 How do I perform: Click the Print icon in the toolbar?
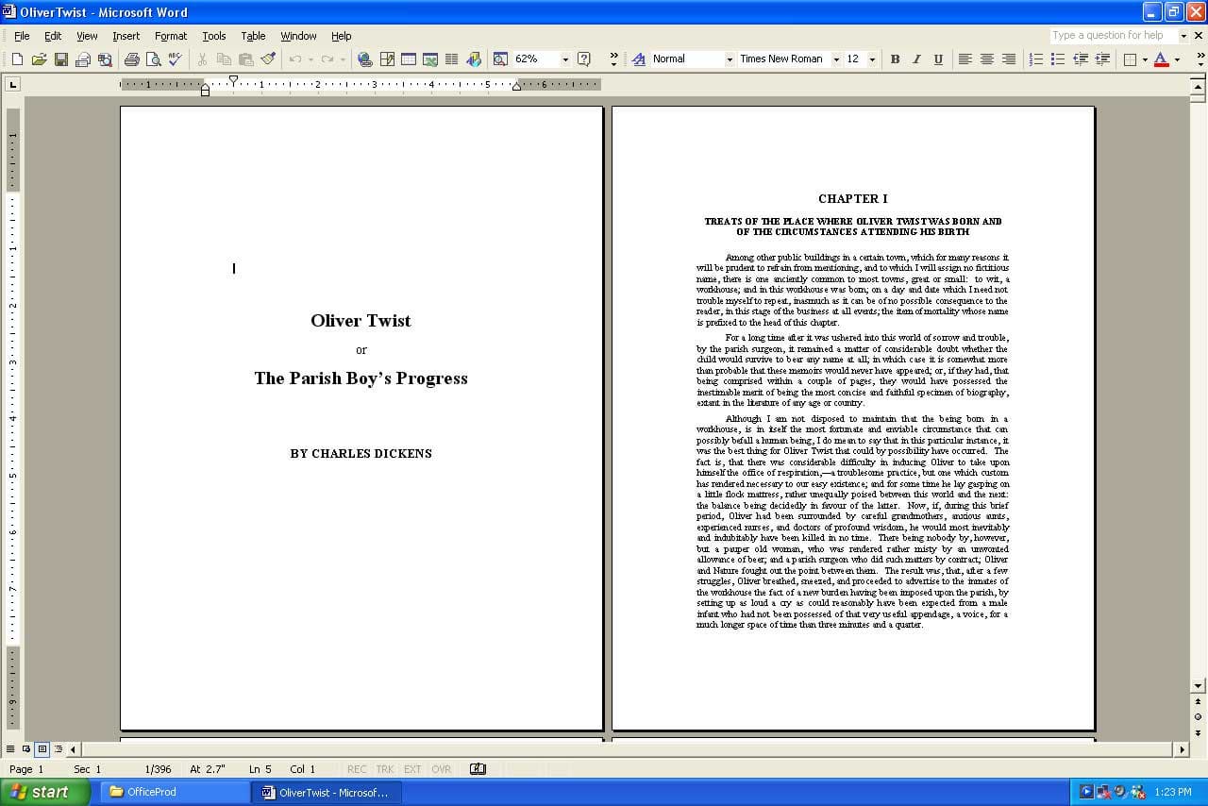[x=131, y=59]
